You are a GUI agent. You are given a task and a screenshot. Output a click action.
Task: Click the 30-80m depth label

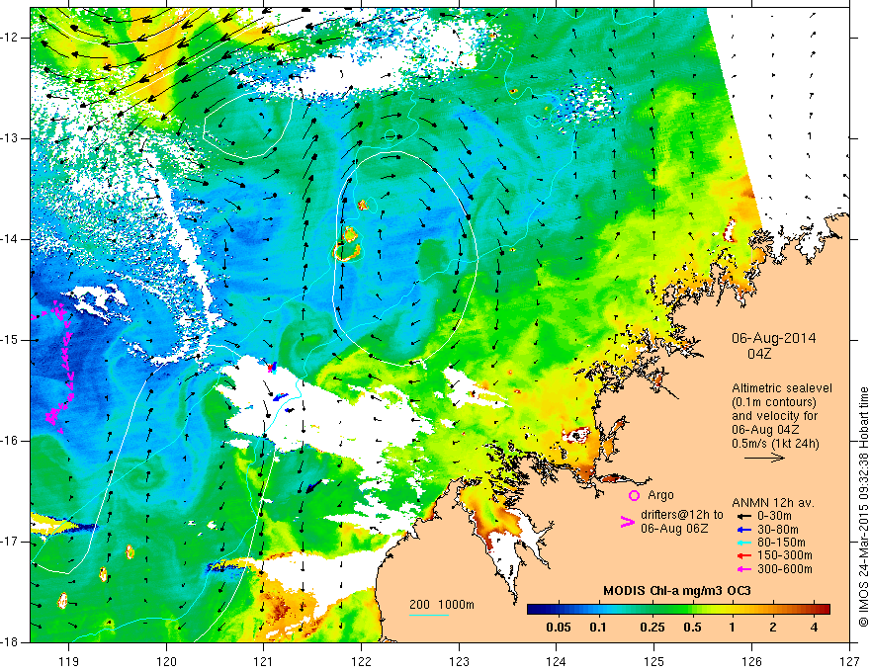777,530
